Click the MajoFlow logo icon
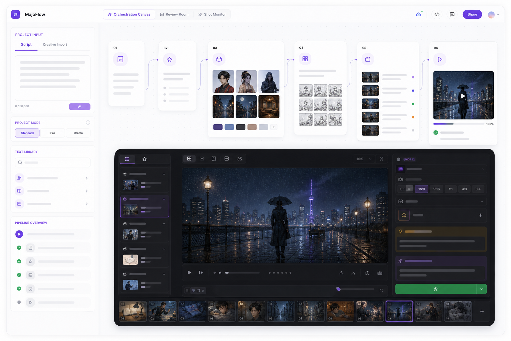This screenshot has width=511, height=341. pos(16,14)
